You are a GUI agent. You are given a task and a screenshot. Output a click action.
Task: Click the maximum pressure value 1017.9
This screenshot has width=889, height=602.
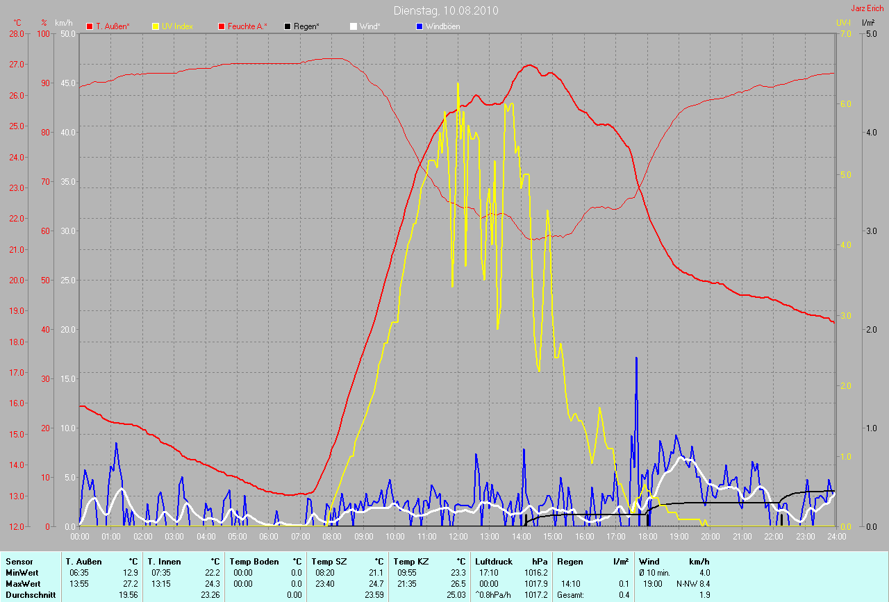point(535,584)
